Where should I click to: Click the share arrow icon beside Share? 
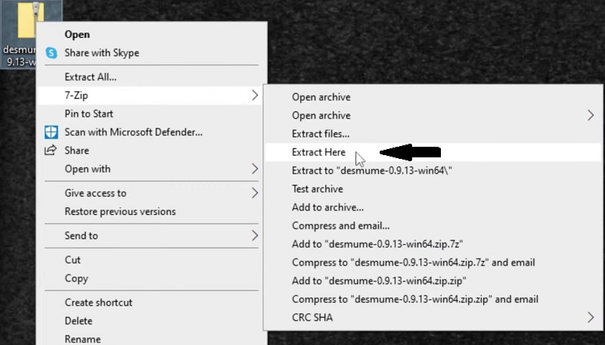coord(51,151)
